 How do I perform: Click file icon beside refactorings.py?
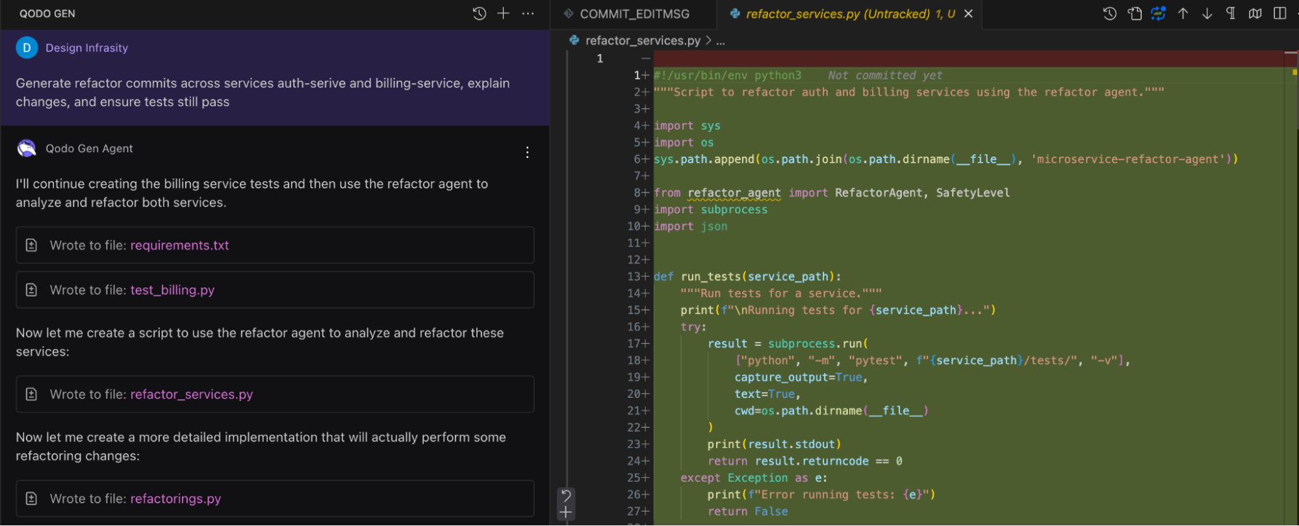[31, 499]
